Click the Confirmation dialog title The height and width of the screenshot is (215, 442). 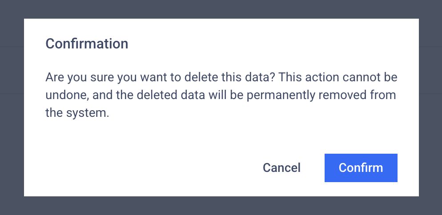pyautogui.click(x=87, y=44)
